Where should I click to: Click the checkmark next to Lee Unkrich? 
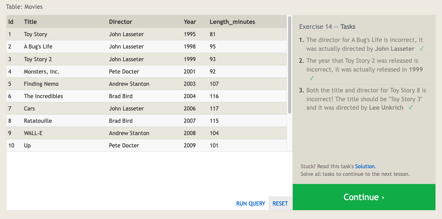[410, 108]
